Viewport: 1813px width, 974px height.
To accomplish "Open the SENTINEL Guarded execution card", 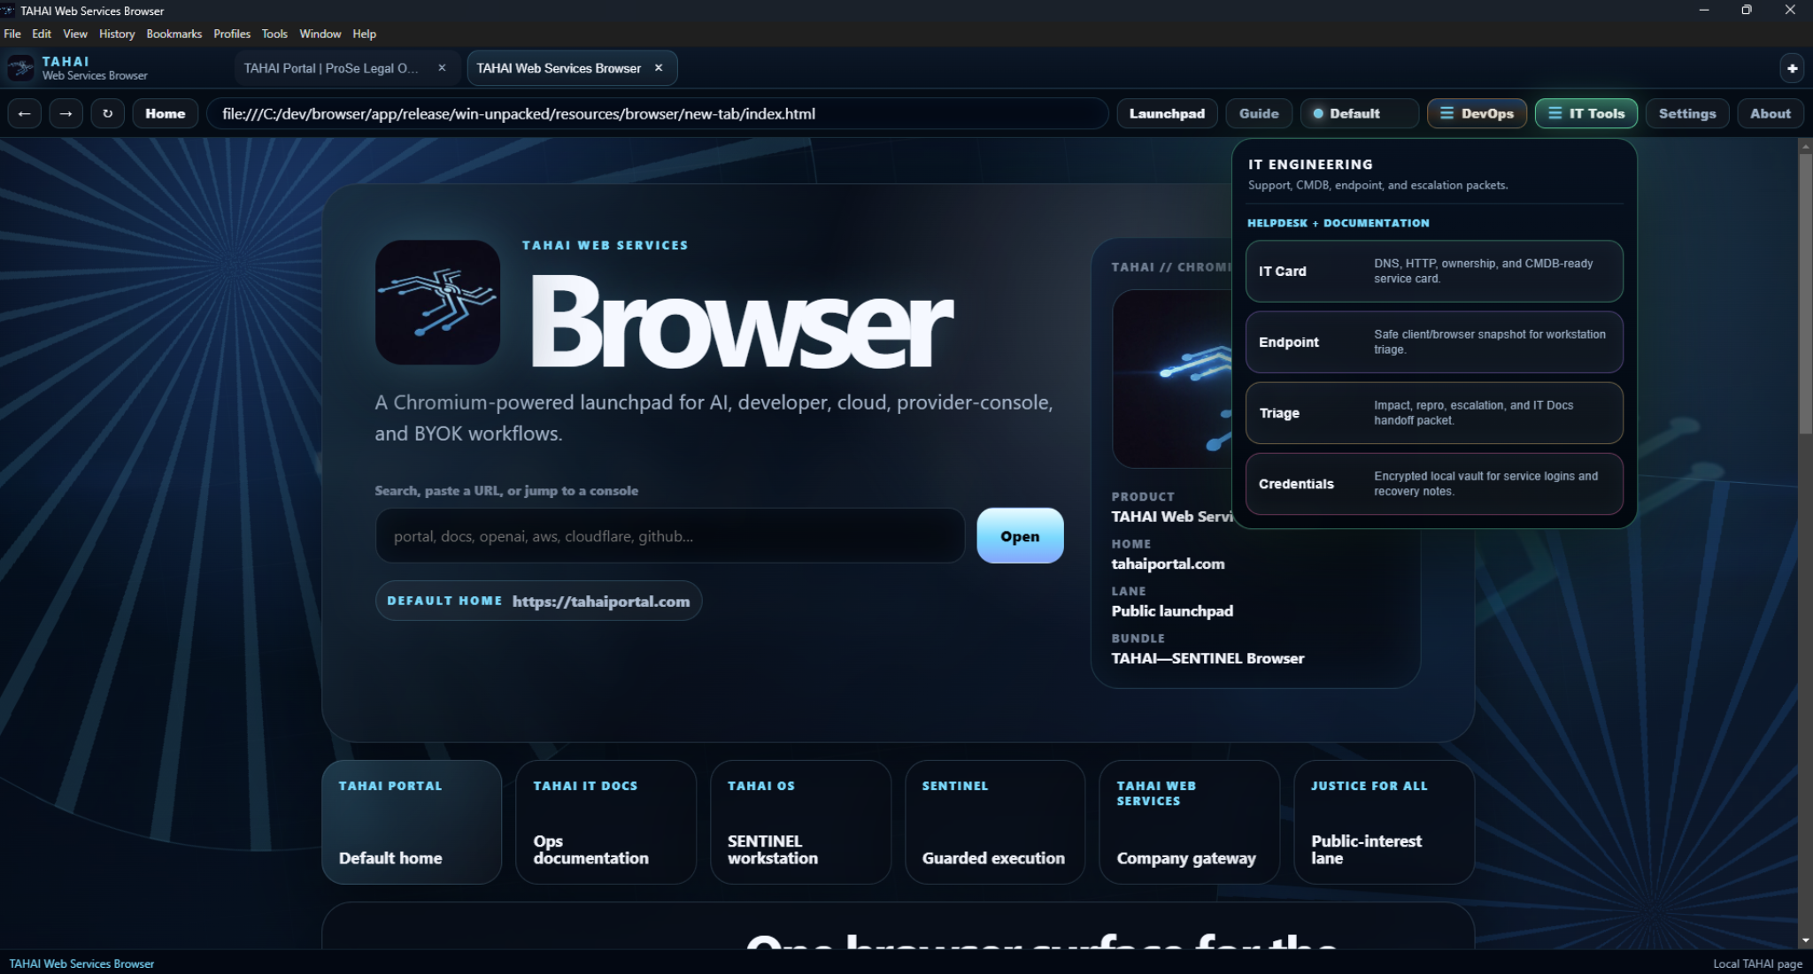I will click(995, 822).
